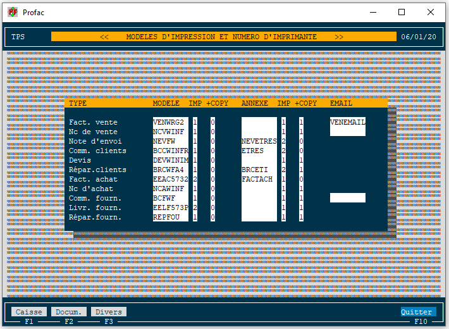Viewport: 449px width, 329px height.
Task: Select the NEVETRES annexe field
Action: [259, 141]
